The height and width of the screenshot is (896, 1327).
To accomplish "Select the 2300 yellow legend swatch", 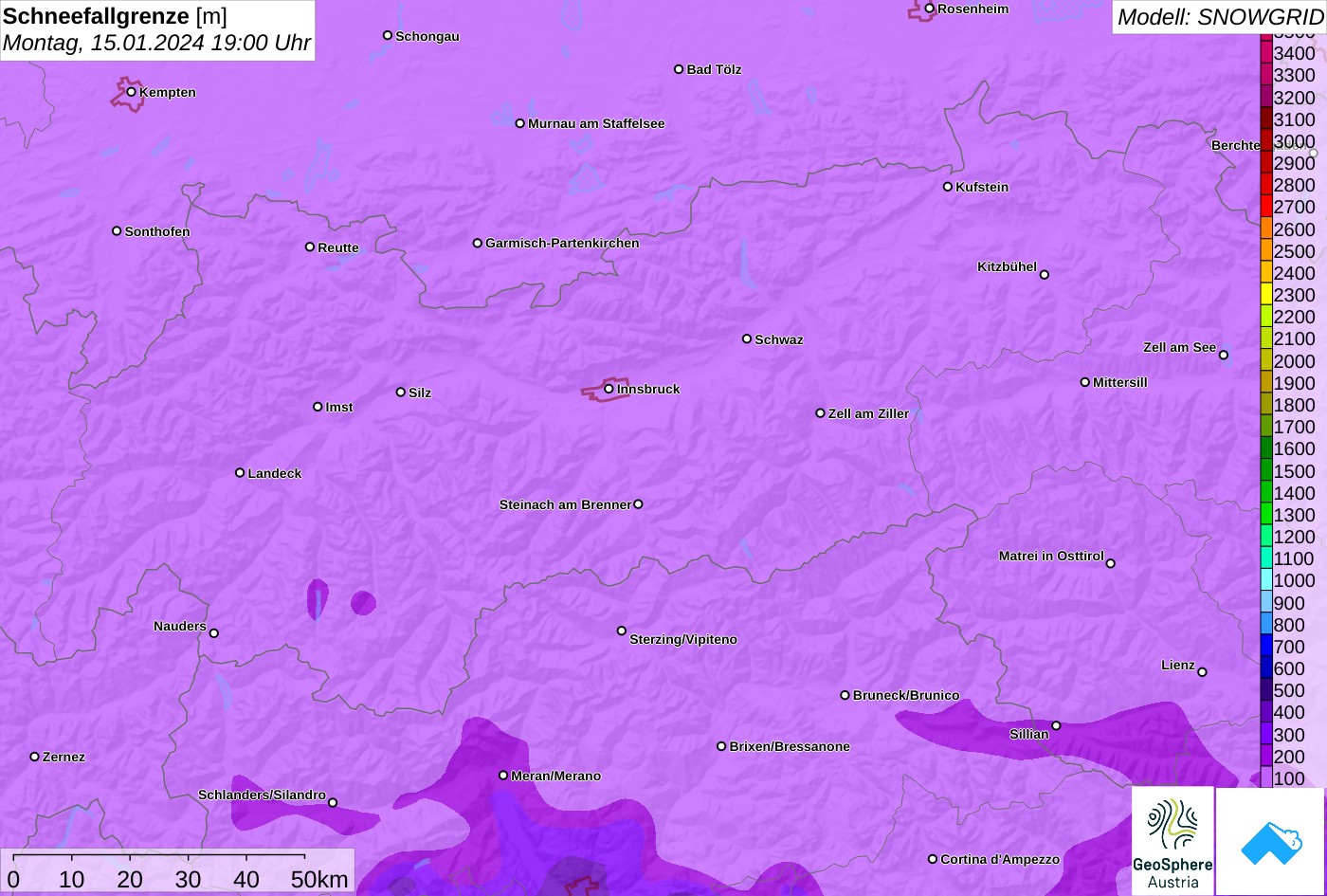I will [1266, 295].
